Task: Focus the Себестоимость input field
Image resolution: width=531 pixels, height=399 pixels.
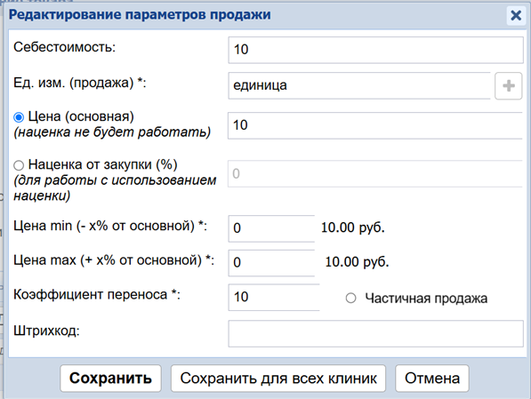Action: point(376,50)
